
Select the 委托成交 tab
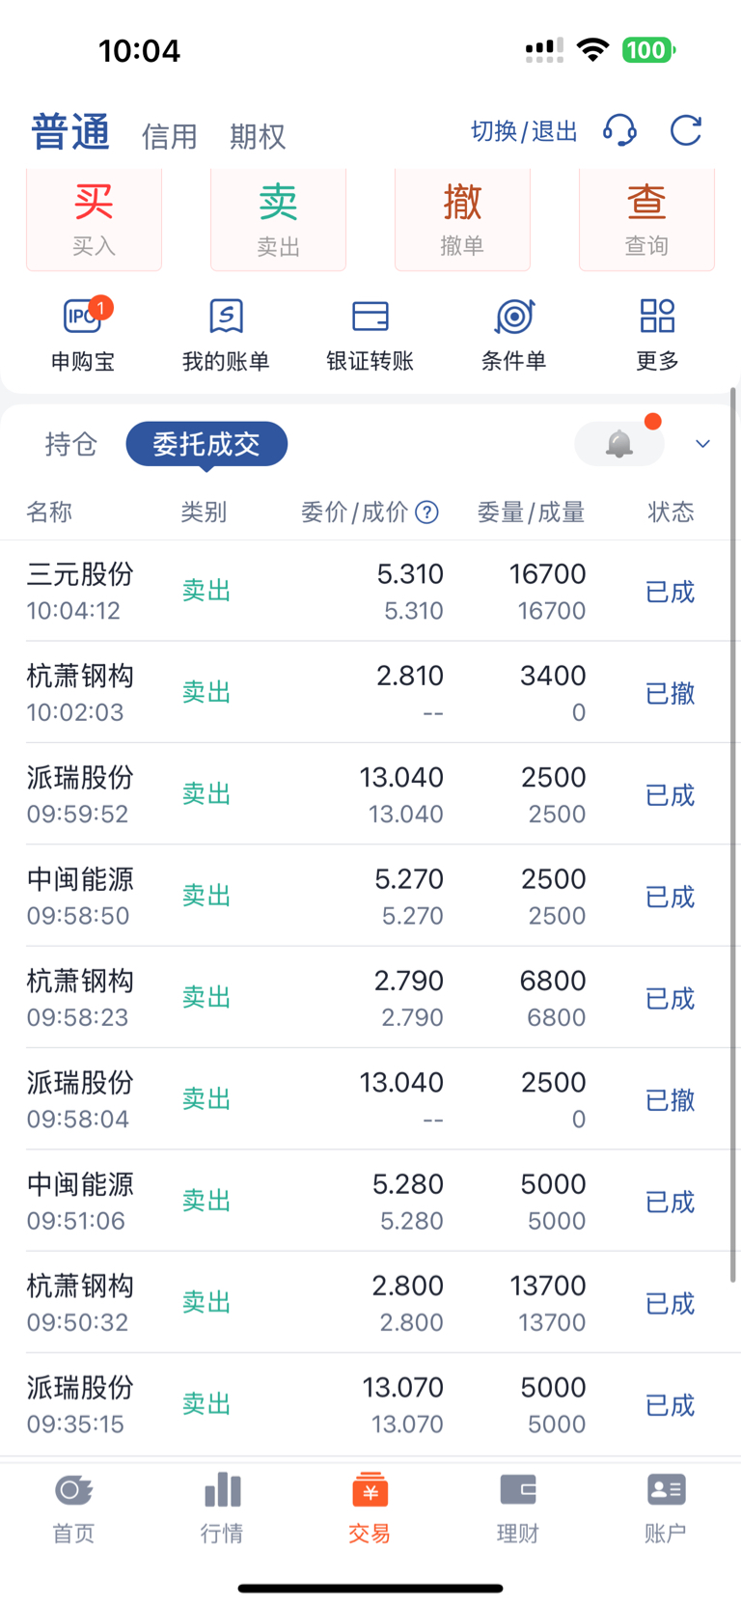click(206, 444)
